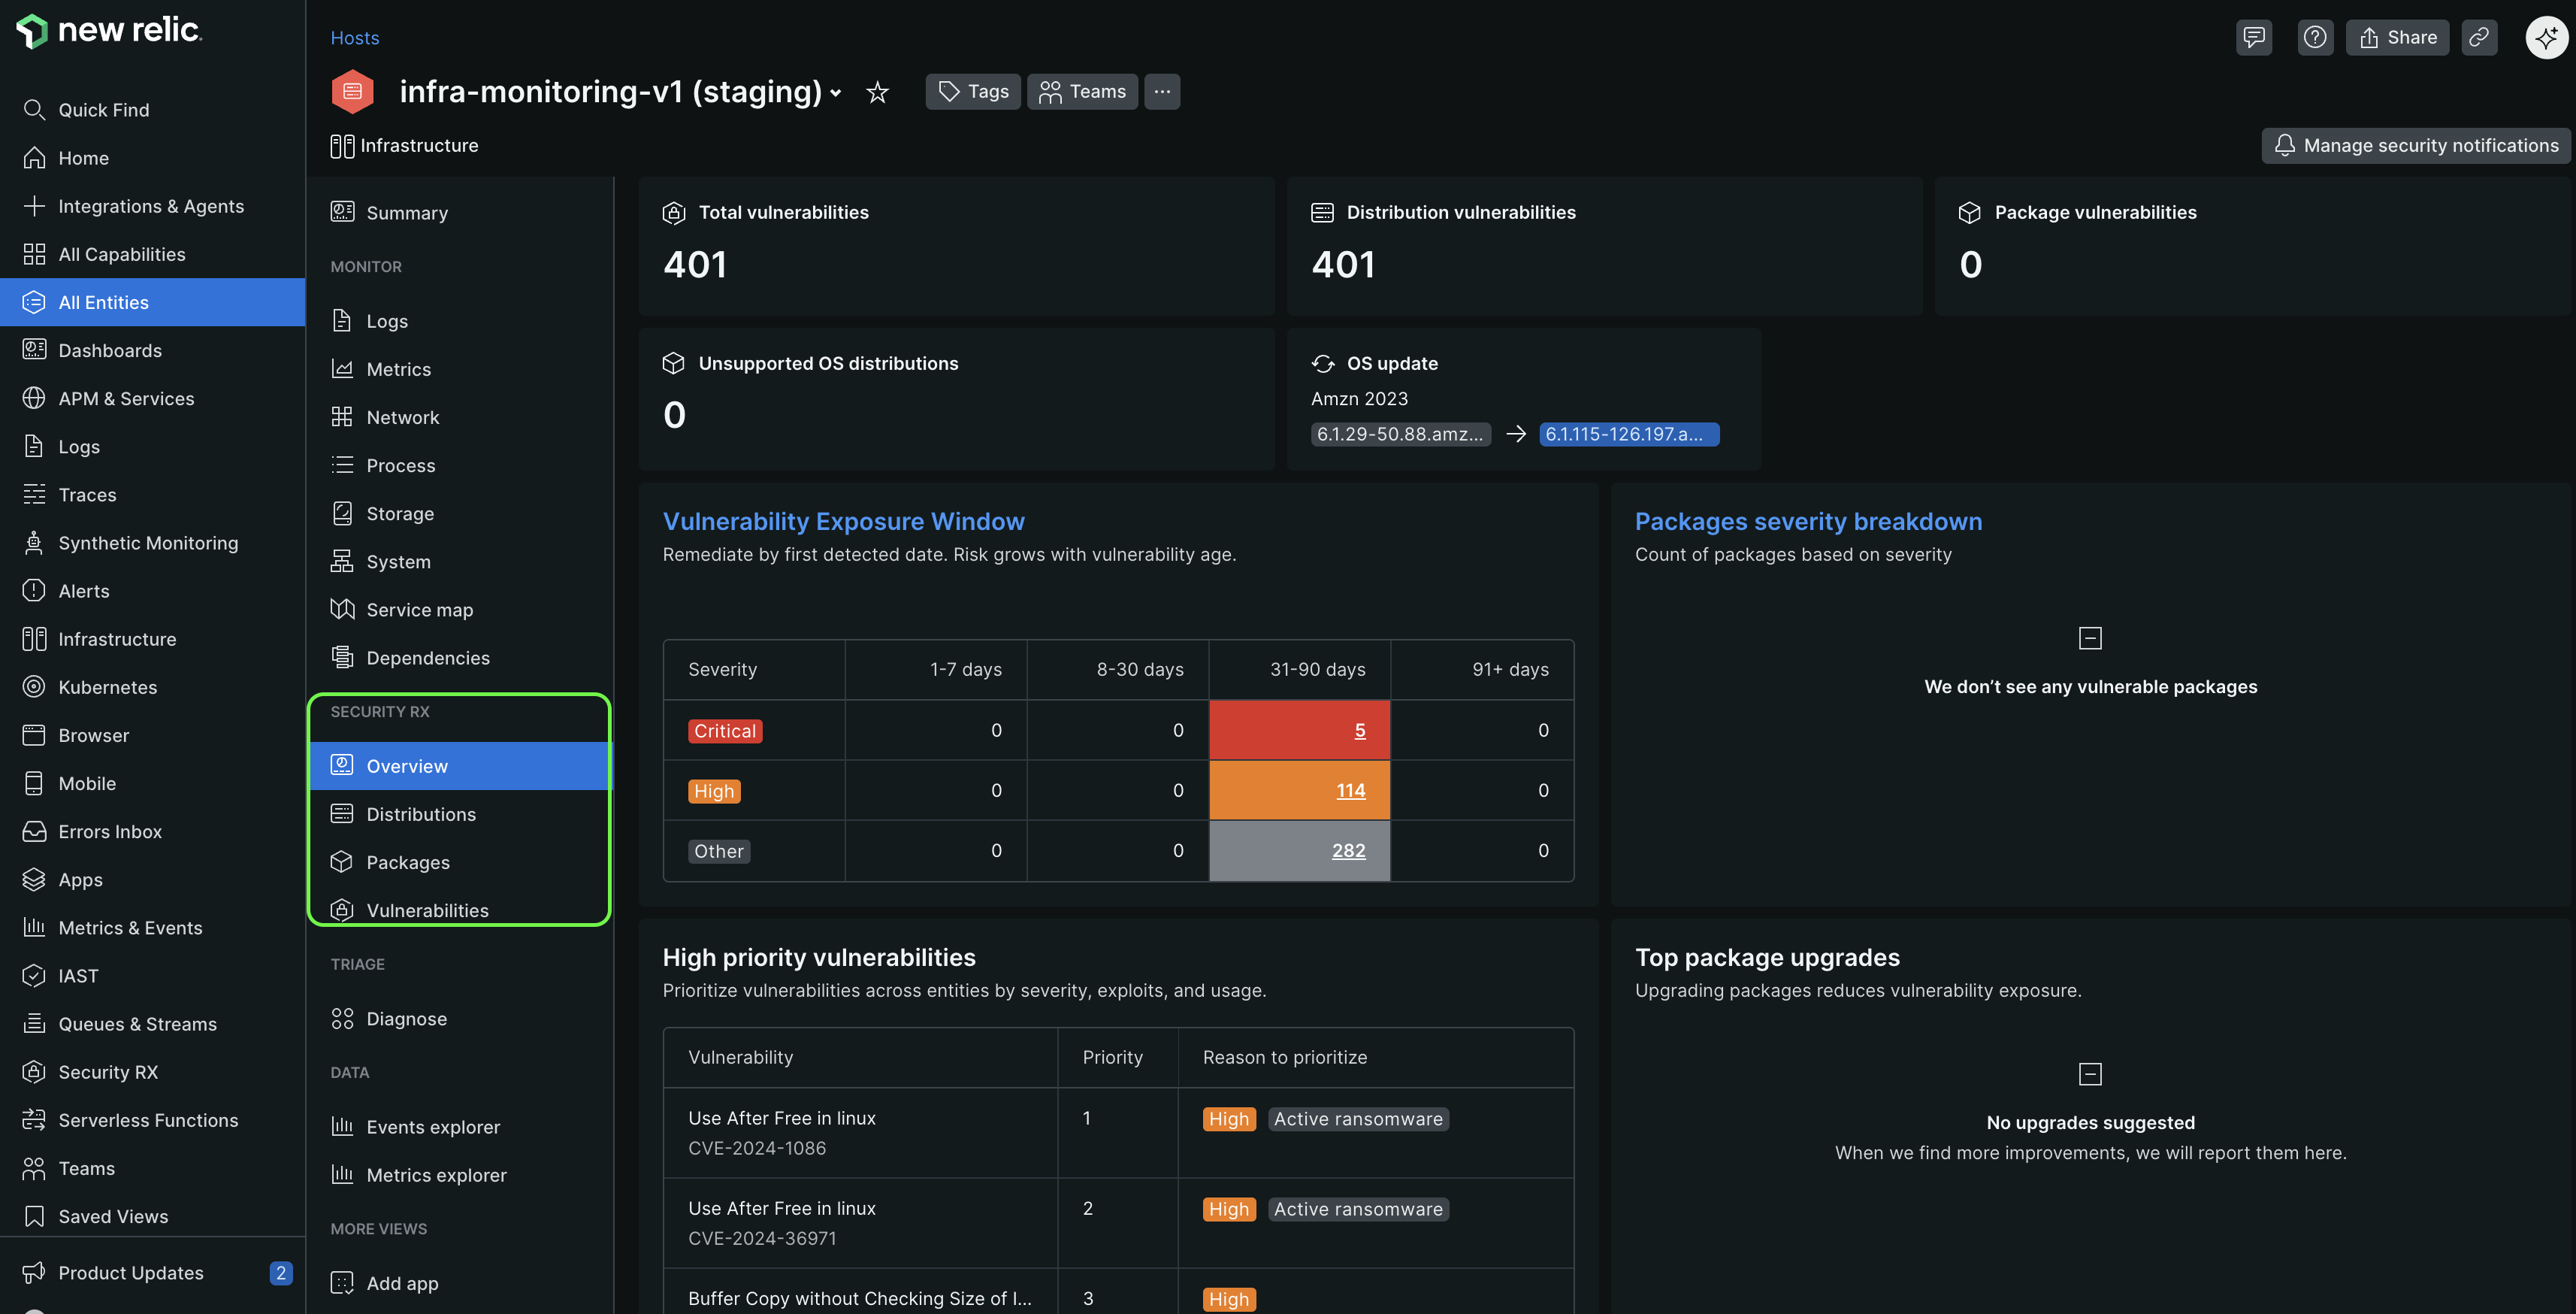Click the Teams button next to Tags

click(1082, 91)
